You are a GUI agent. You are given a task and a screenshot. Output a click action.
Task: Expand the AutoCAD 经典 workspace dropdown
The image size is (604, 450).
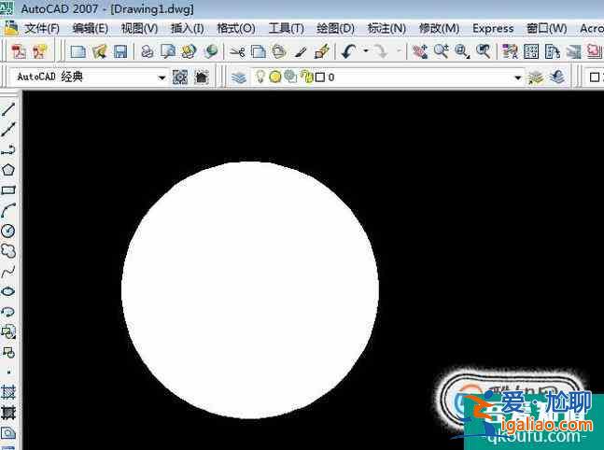click(162, 77)
